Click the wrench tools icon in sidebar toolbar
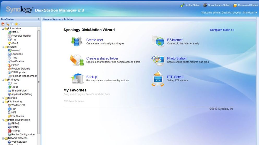The image size is (259, 145). pos(7,24)
